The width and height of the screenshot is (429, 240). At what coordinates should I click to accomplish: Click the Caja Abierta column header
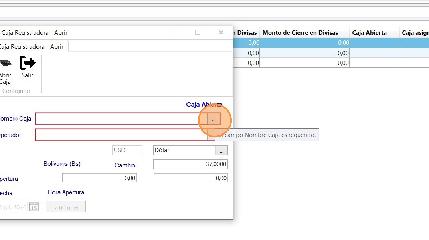tap(370, 33)
